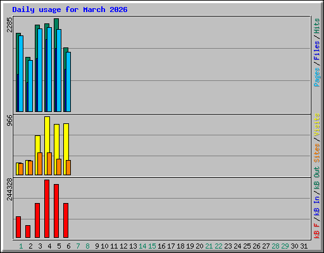Click the red kB bar for day 6
The height and width of the screenshot is (253, 324).
pyautogui.click(x=66, y=221)
